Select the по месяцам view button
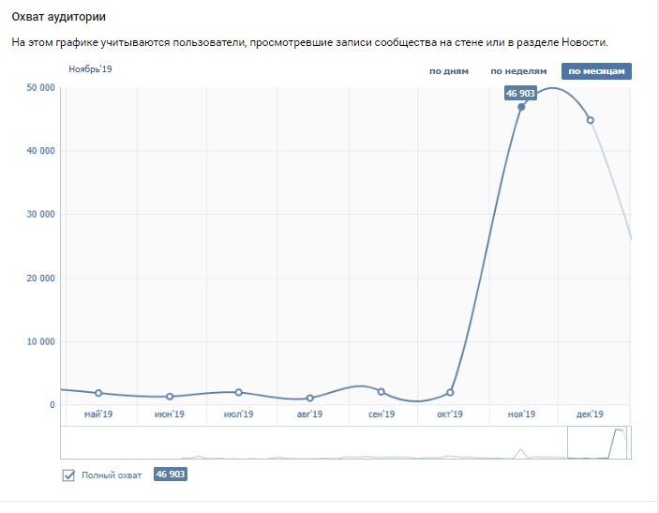Image resolution: width=659 pixels, height=513 pixels. point(596,71)
